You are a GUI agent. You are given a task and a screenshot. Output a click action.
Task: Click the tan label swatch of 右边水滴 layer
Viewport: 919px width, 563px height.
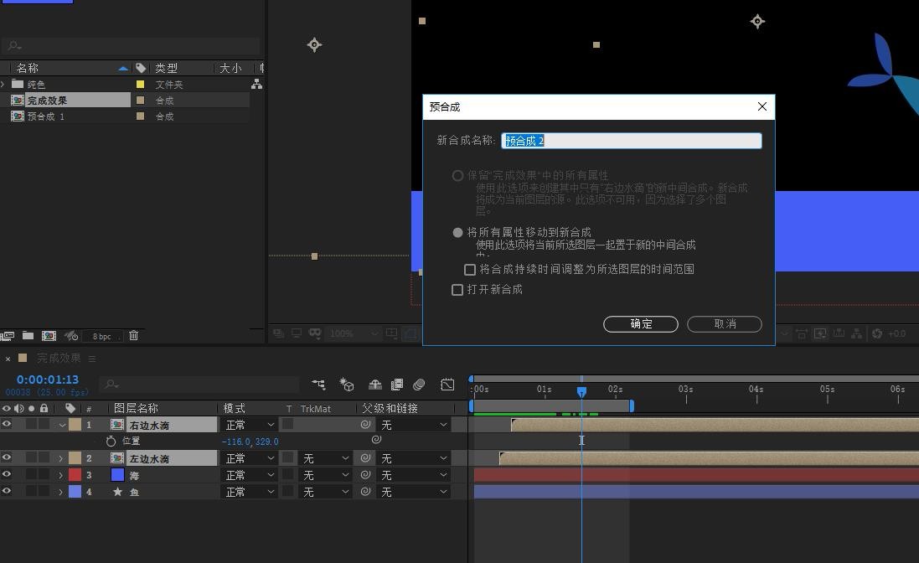tap(75, 425)
